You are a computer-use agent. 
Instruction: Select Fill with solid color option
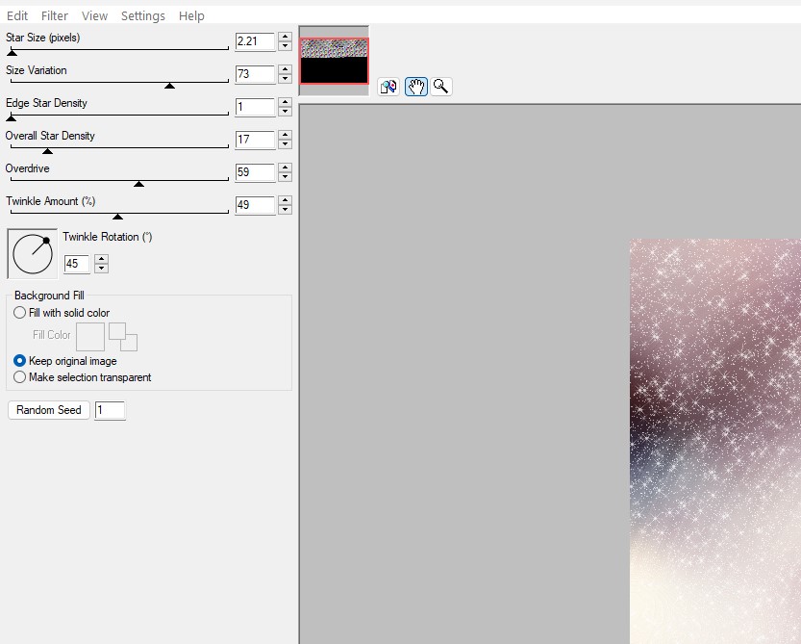[62, 313]
